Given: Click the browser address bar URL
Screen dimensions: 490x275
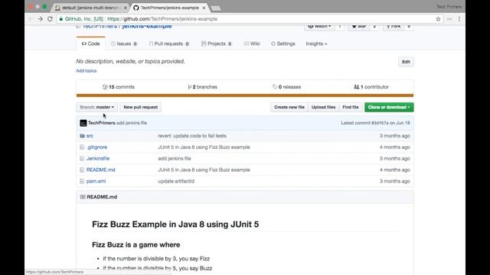Looking at the screenshot, I should (162, 19).
